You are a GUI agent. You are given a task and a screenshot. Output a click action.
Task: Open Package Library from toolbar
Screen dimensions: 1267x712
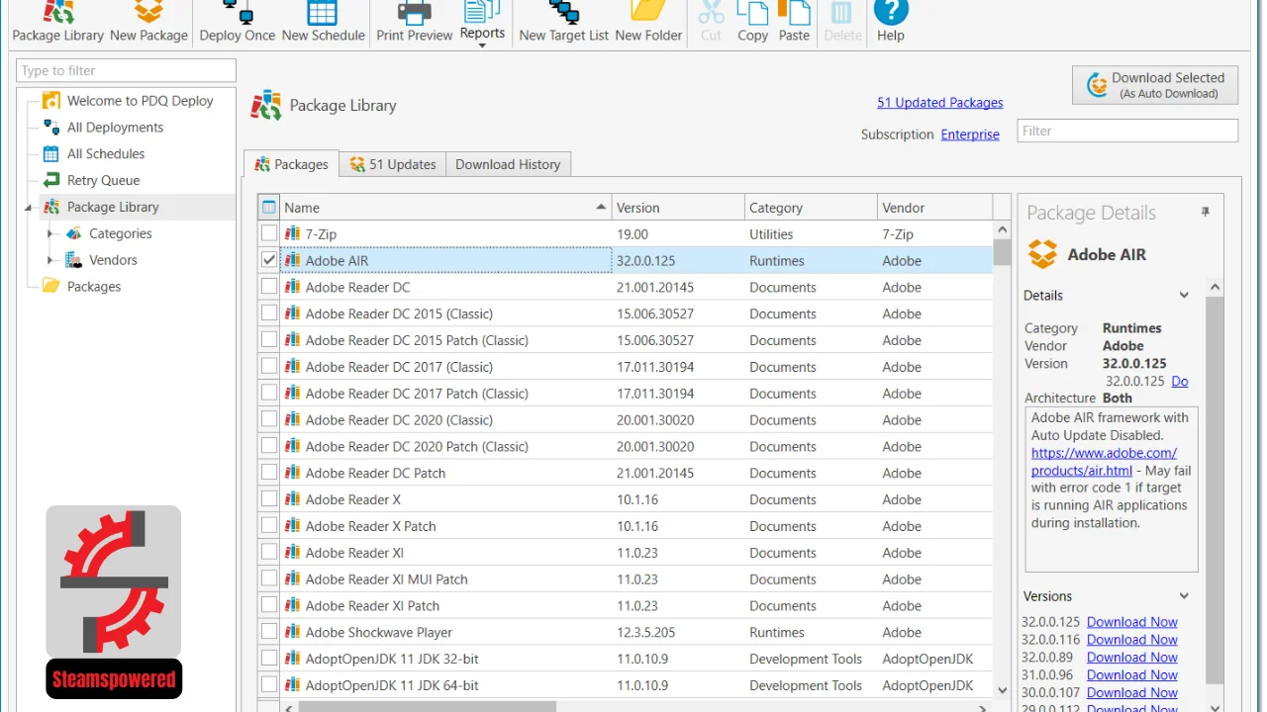click(57, 22)
